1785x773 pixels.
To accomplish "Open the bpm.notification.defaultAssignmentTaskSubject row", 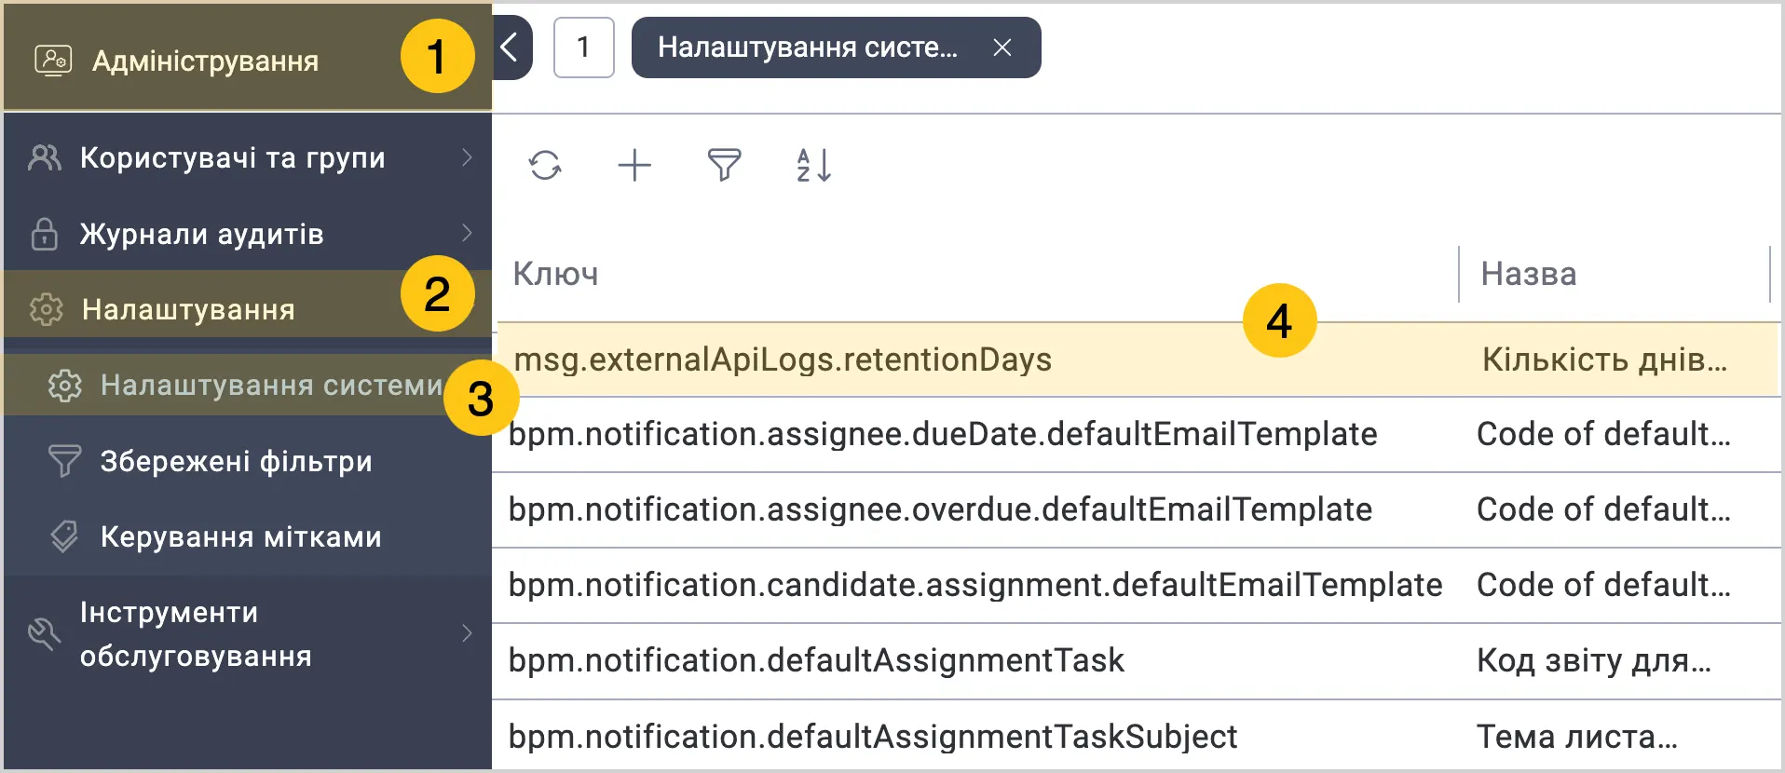I will 872,736.
